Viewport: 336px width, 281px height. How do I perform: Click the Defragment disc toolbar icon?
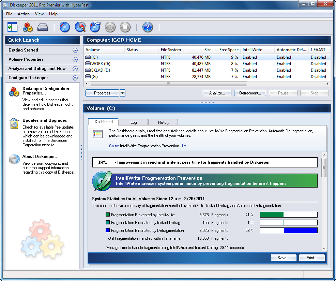click(x=95, y=27)
